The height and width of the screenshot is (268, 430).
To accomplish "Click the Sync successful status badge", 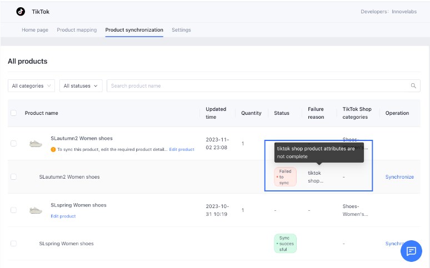I will click(285, 244).
